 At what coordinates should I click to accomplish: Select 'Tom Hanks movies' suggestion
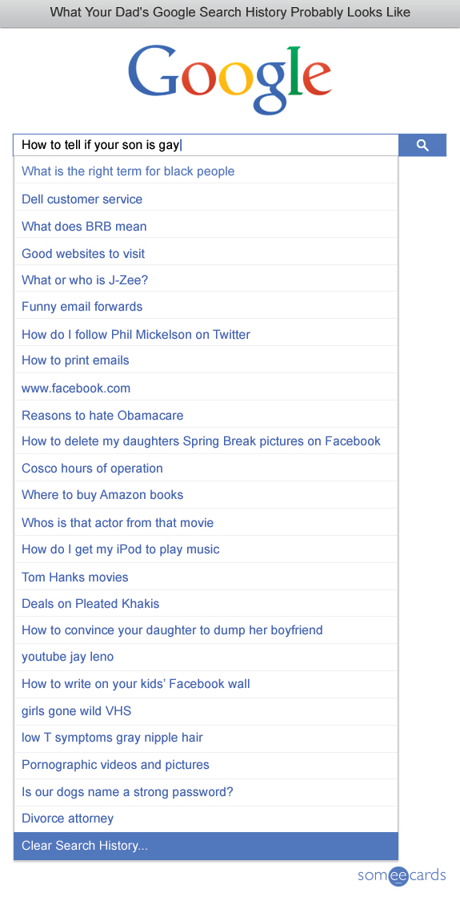[206, 577]
